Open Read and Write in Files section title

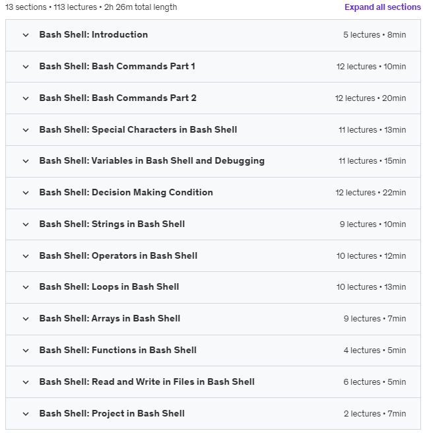147,382
